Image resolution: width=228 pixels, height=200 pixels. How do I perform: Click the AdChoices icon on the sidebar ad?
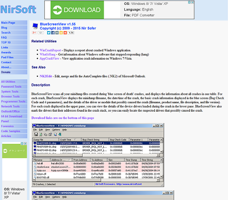(22, 144)
